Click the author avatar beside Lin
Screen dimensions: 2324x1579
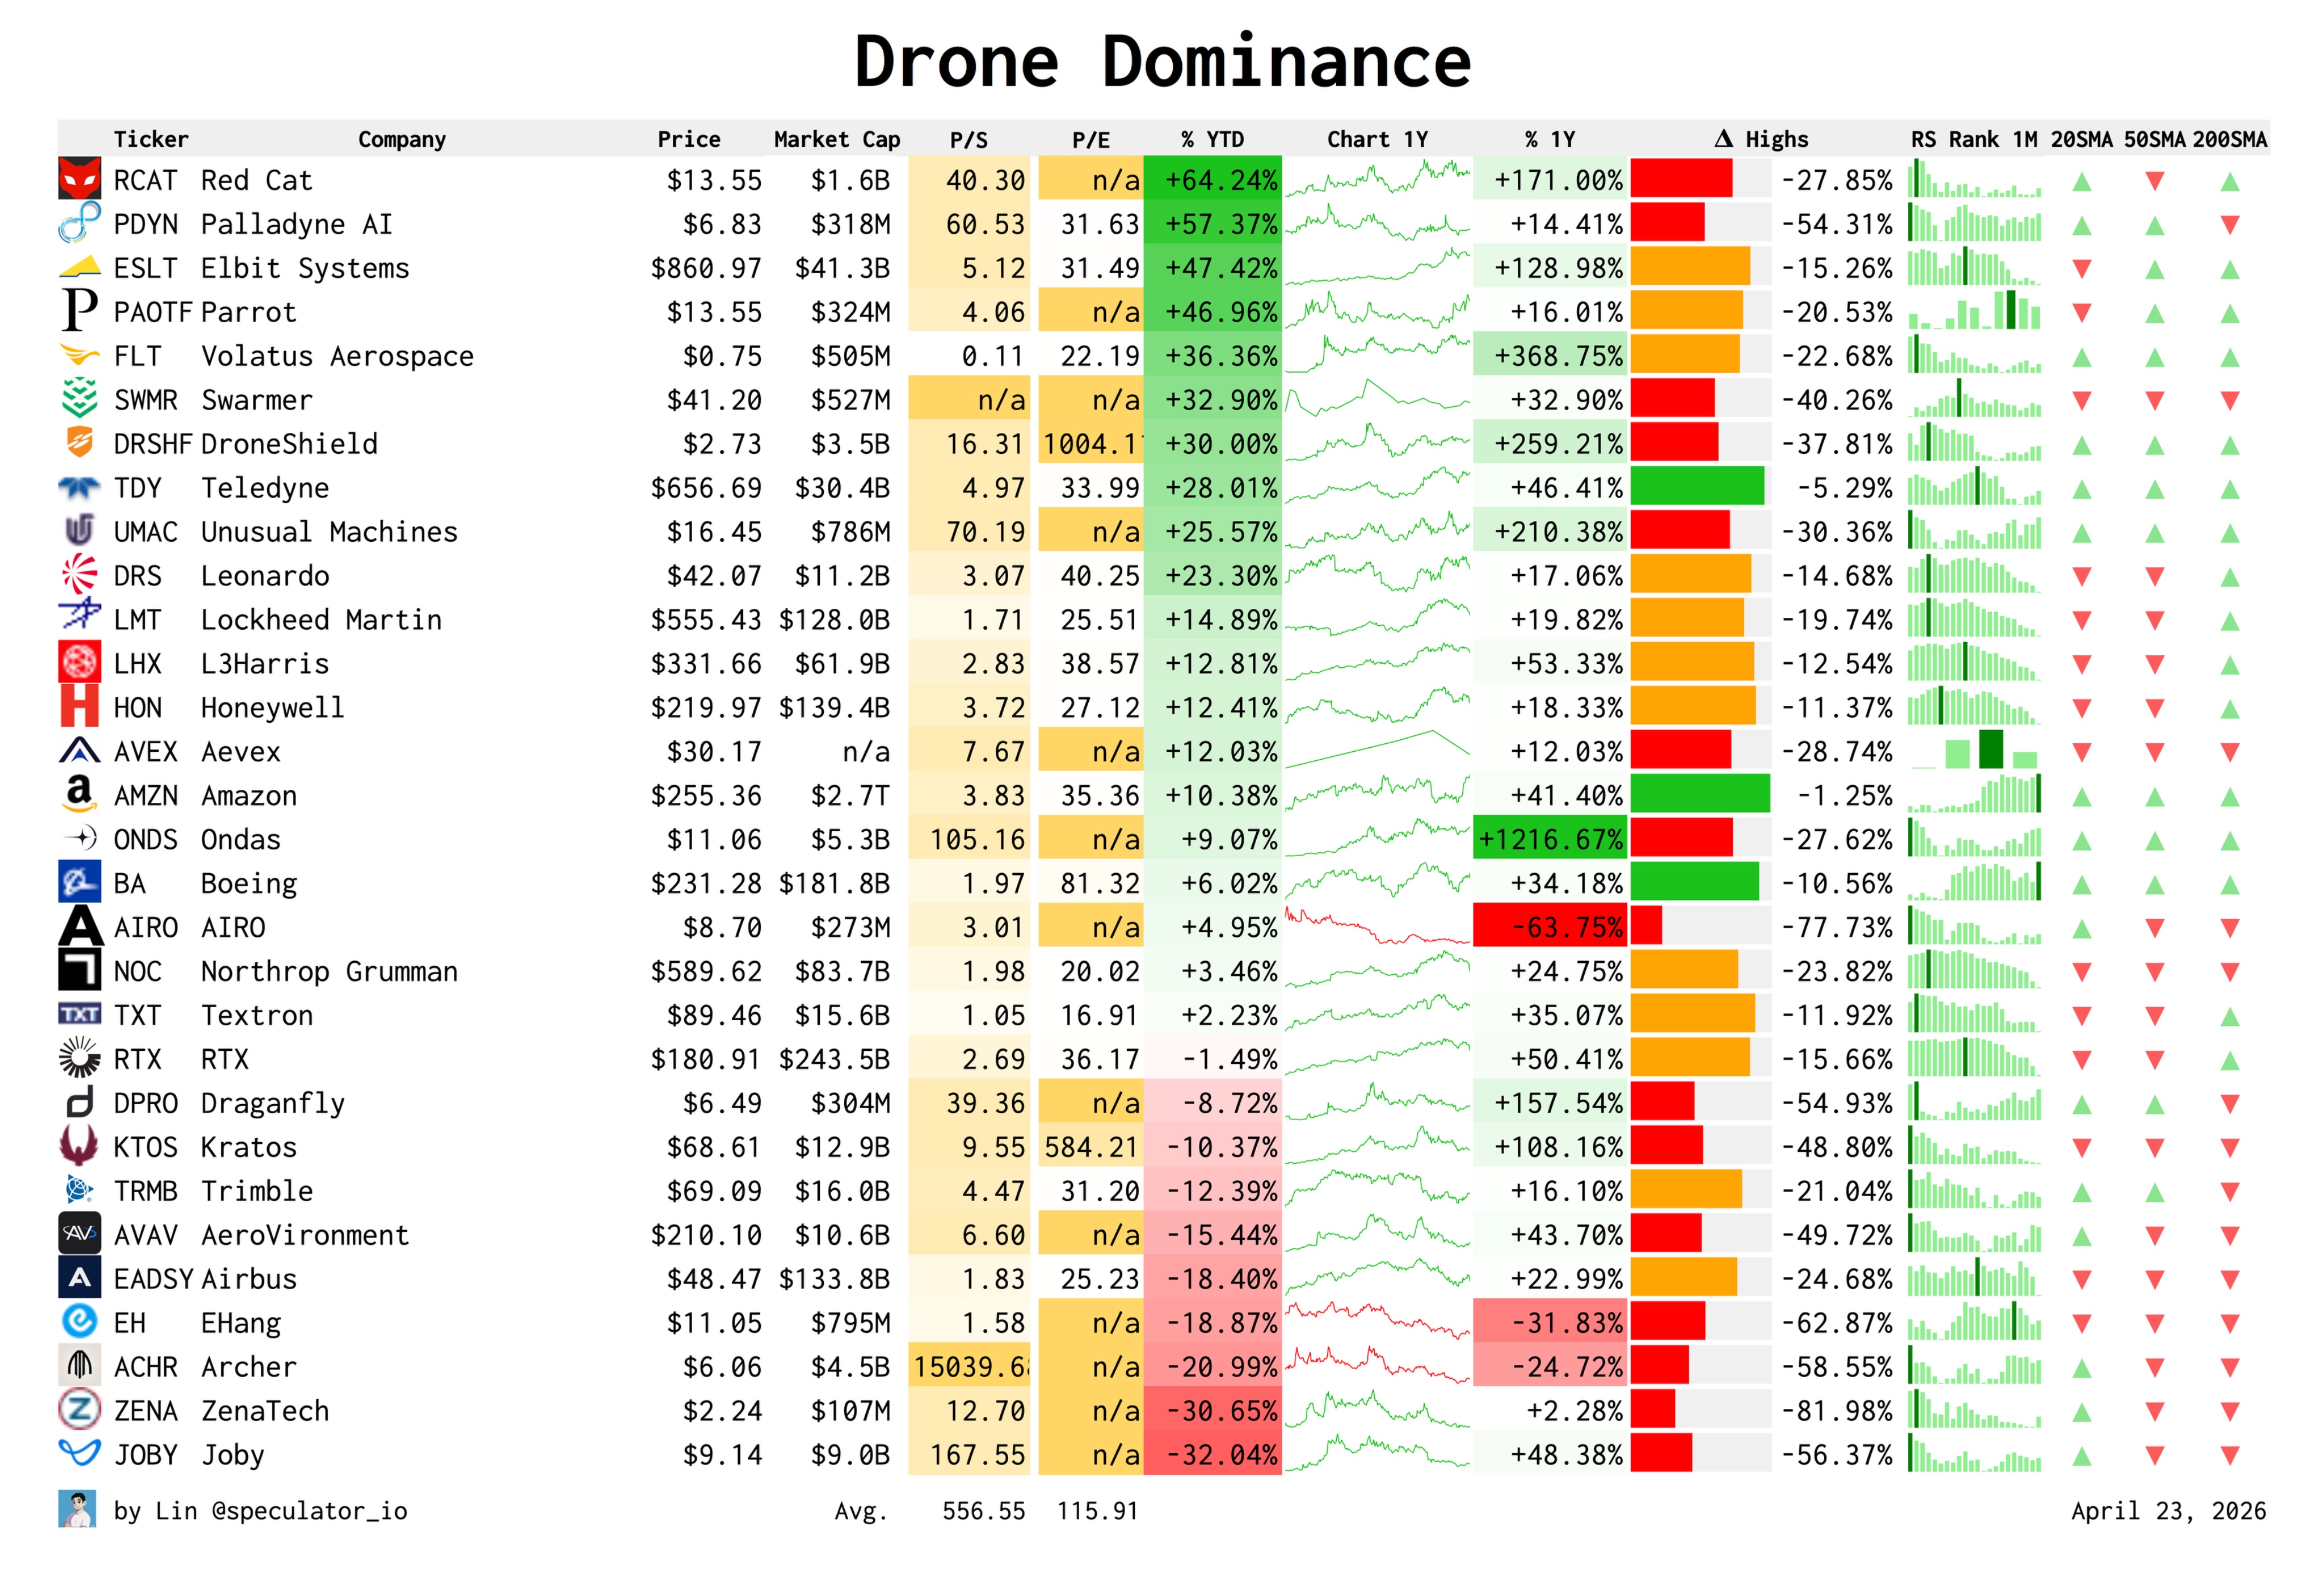tap(78, 1509)
